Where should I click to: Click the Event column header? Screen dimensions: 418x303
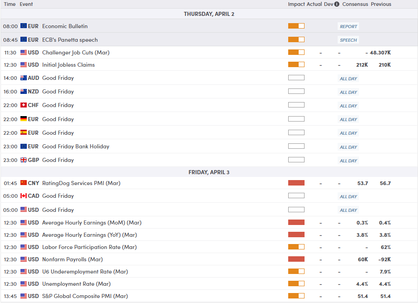pos(26,4)
